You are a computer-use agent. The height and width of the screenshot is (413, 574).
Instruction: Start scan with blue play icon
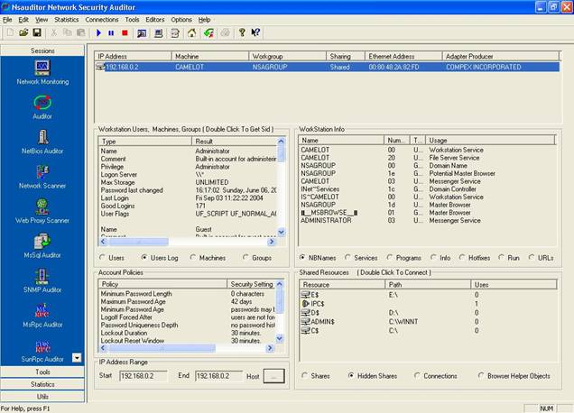[x=98, y=33]
